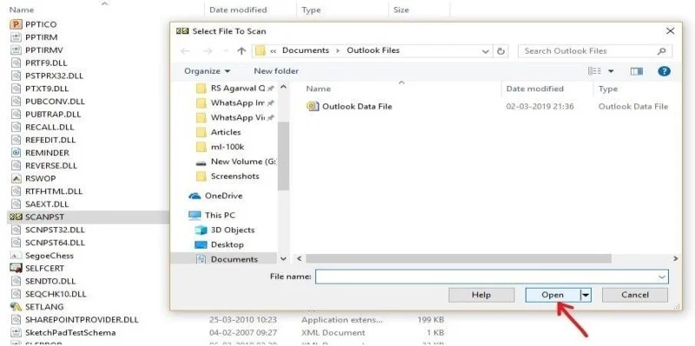Expand the address bar history dropdown
695x346 pixels.
pos(486,51)
